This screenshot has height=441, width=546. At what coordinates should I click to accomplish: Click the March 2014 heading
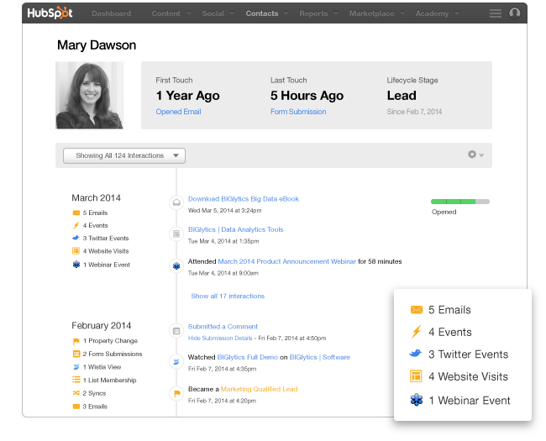[x=96, y=198]
